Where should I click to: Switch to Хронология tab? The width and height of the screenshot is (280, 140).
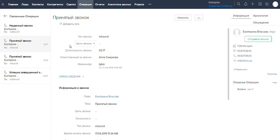[260, 16]
